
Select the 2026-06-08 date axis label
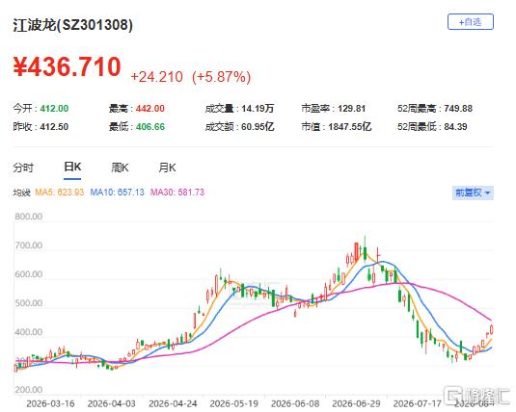pos(295,403)
